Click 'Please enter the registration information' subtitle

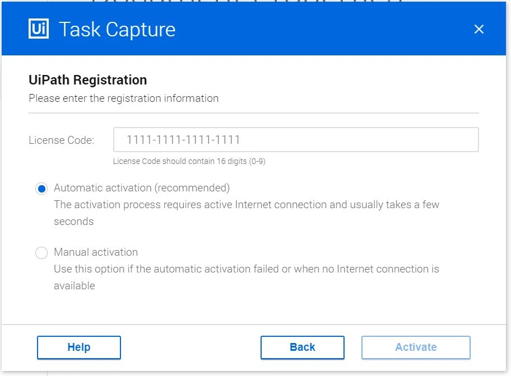point(123,98)
